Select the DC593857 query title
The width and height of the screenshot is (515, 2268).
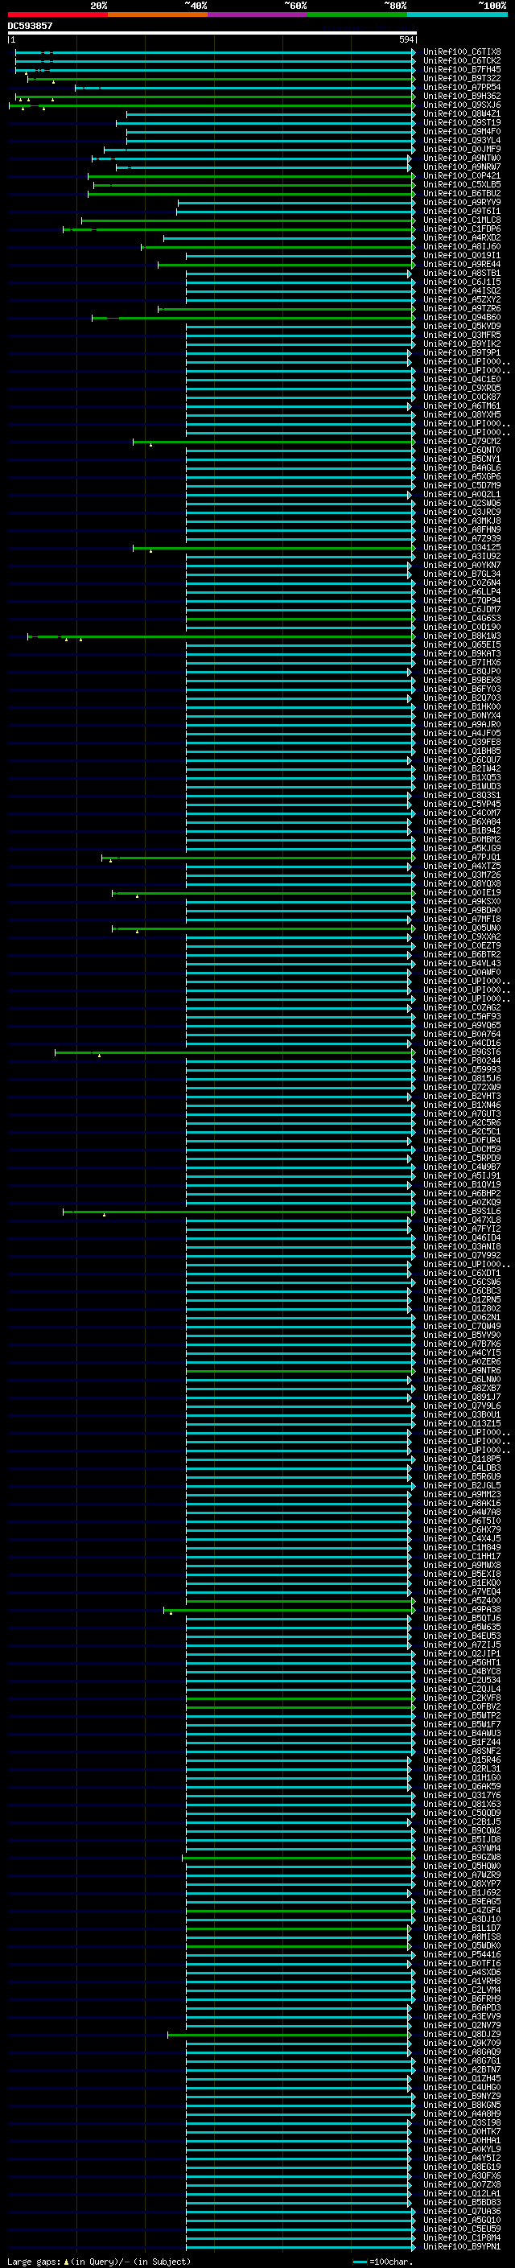point(30,27)
